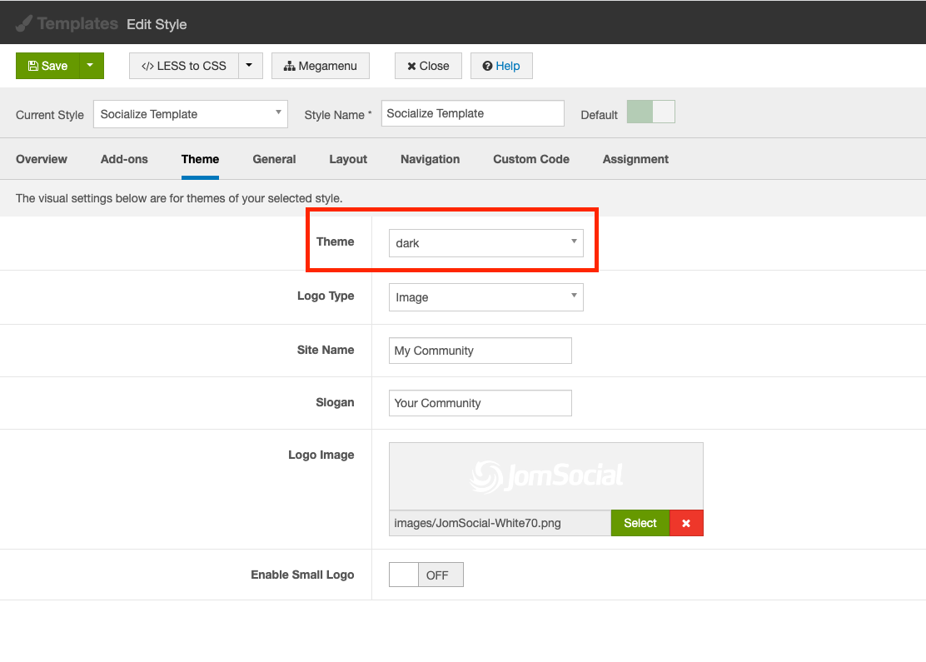Click the Site Name text field
Image resolution: width=926 pixels, height=662 pixels.
480,351
